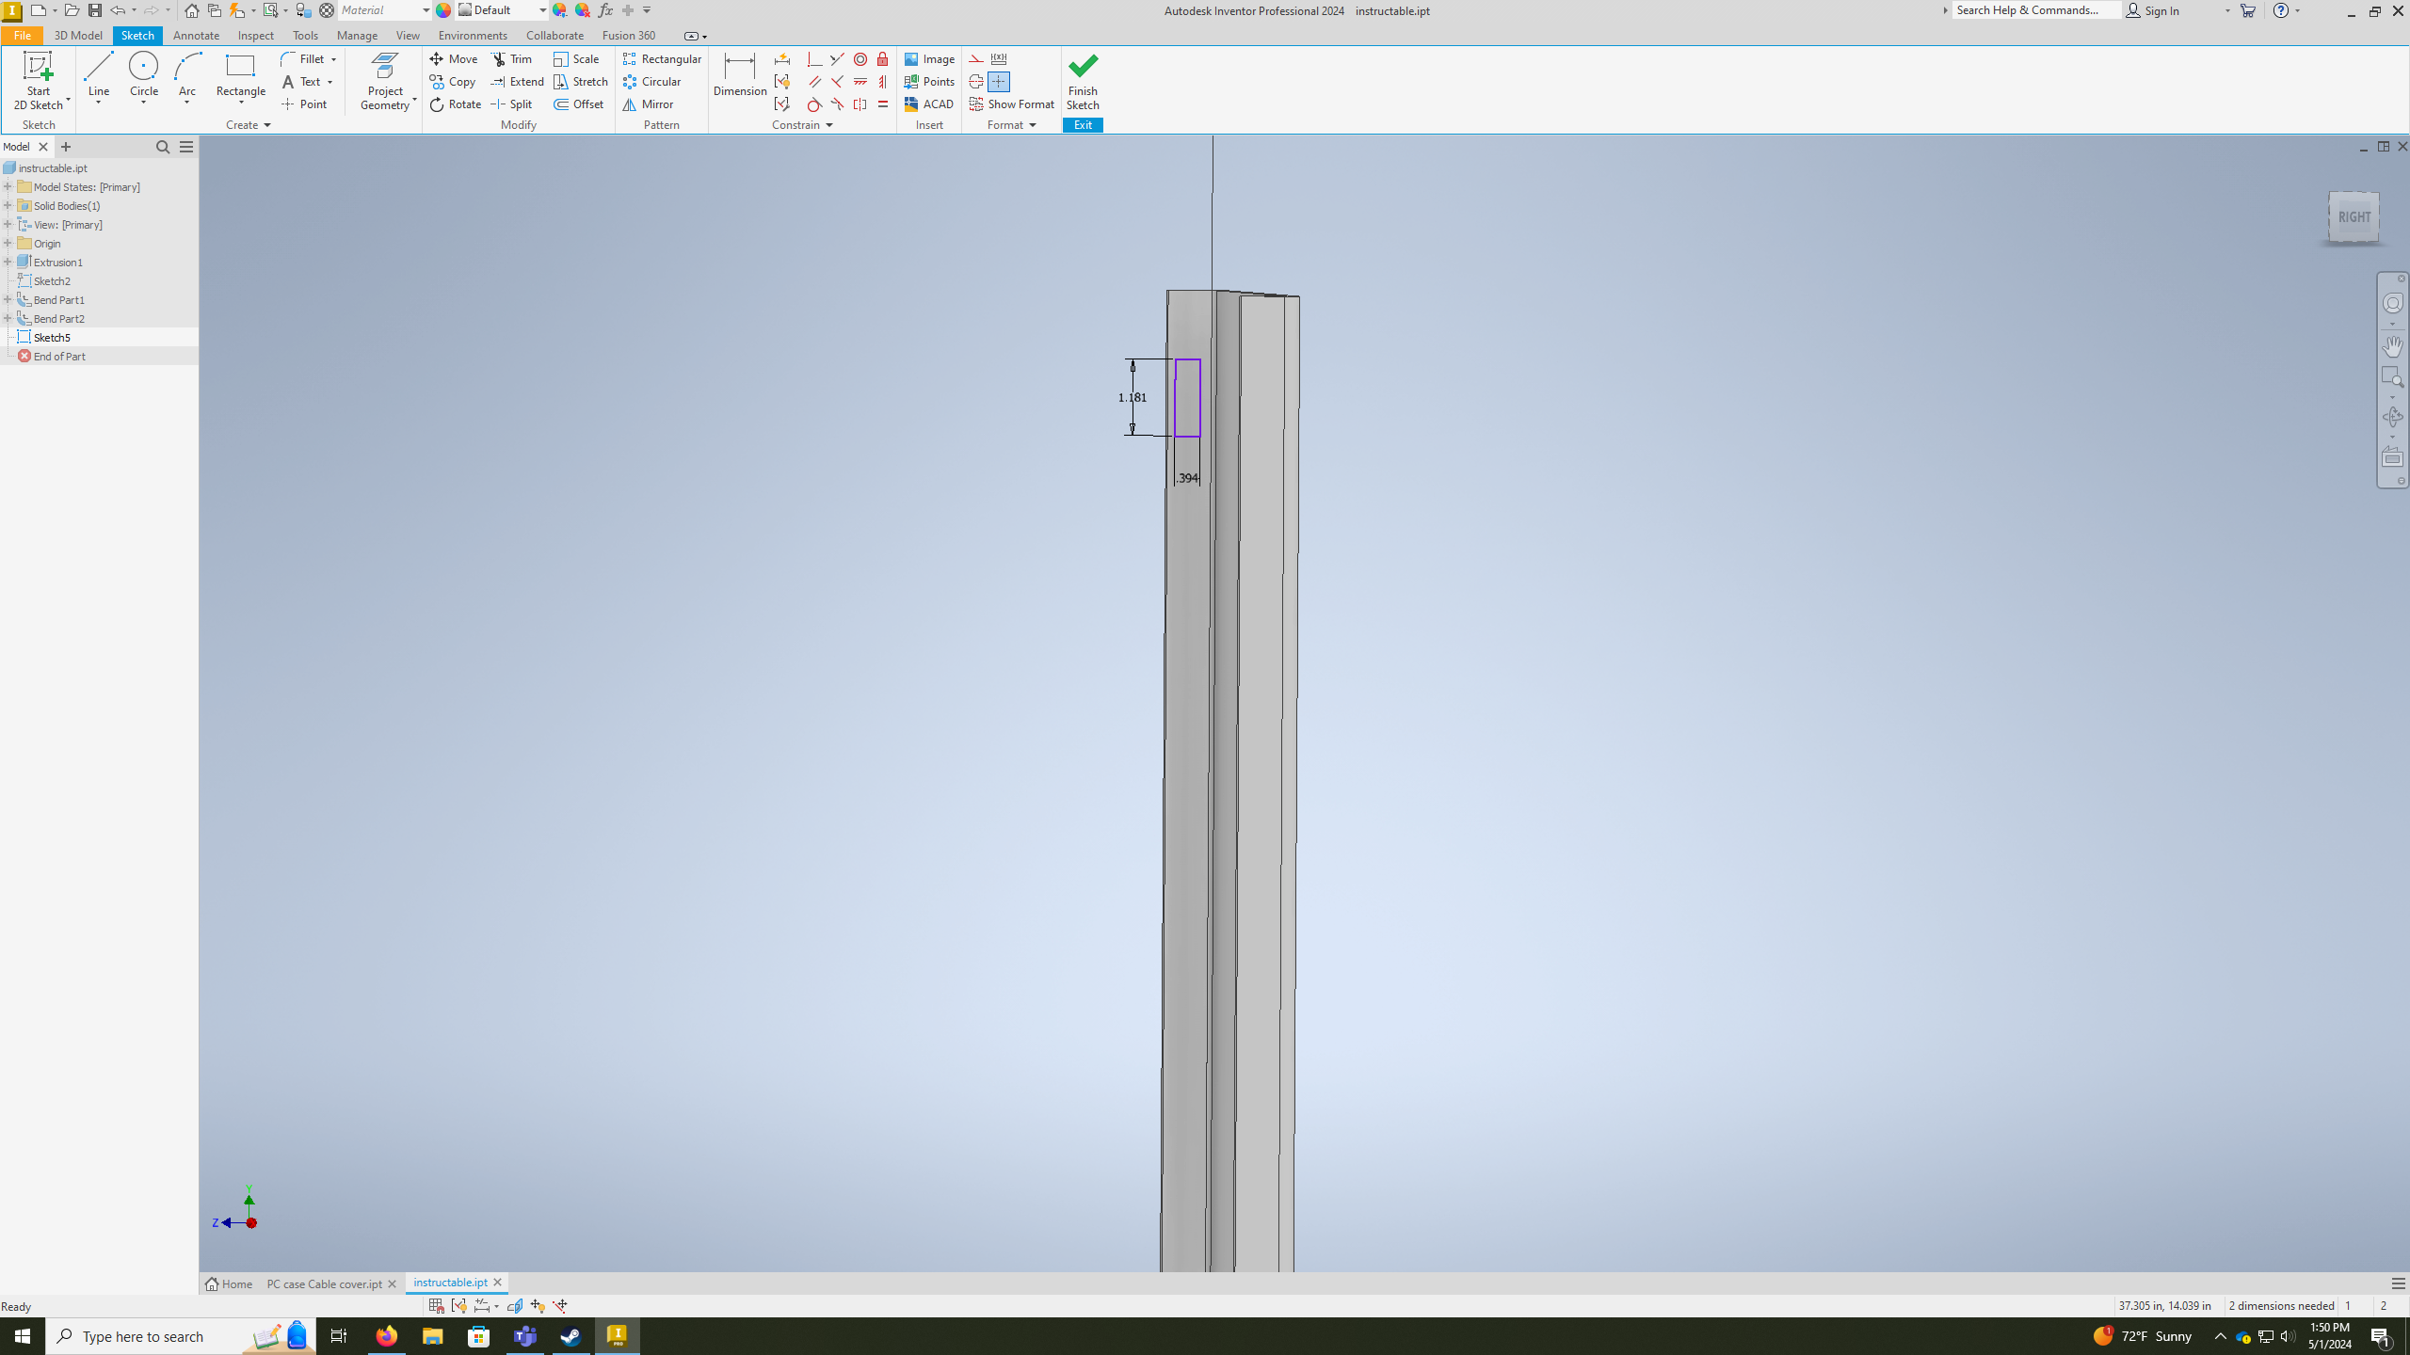Select the Rectangle sketch tool
Viewport: 2410px width, 1355px height.
[x=241, y=75]
